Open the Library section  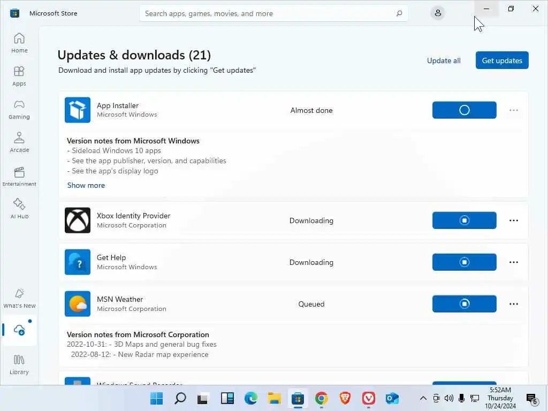pos(19,364)
